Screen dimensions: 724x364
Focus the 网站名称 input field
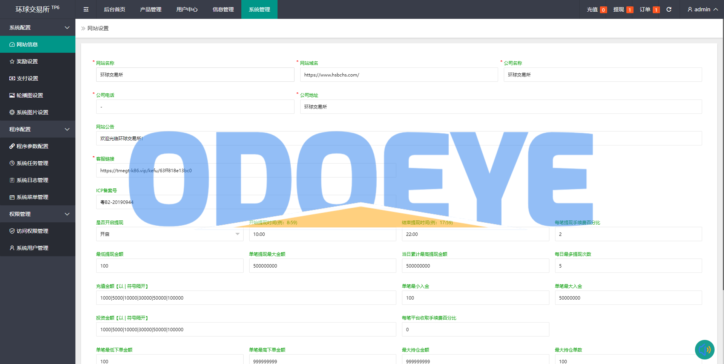195,75
